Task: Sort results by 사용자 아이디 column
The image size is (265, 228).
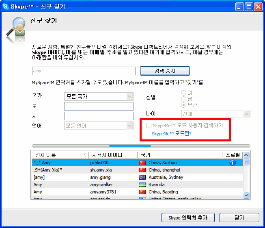Action: click(113, 155)
